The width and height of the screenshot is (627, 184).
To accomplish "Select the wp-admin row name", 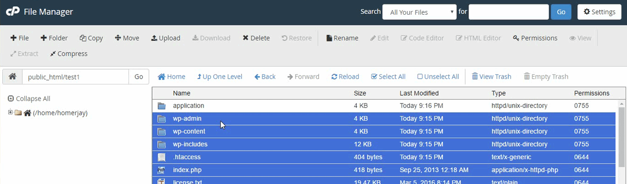I will [x=187, y=119].
